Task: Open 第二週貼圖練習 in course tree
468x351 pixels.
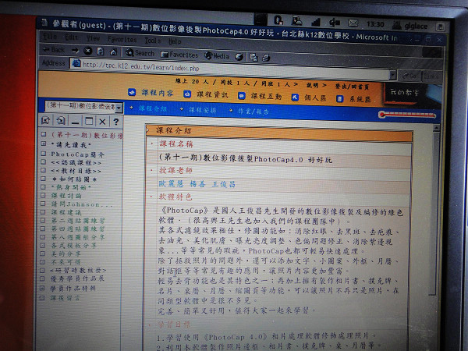Action: [78, 221]
